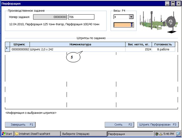
Task: Click Штрипс Перфорирован F3 button
Action: click(158, 125)
